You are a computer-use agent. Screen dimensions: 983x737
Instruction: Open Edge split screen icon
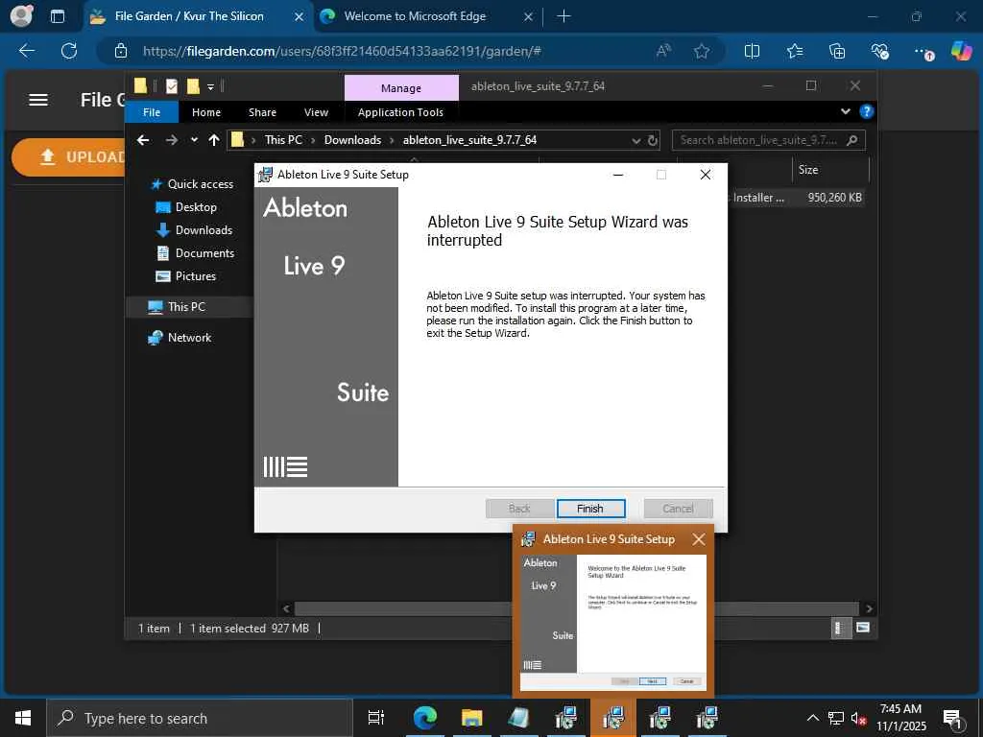click(x=752, y=51)
